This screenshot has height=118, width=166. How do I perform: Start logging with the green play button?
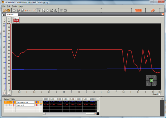pos(151,80)
